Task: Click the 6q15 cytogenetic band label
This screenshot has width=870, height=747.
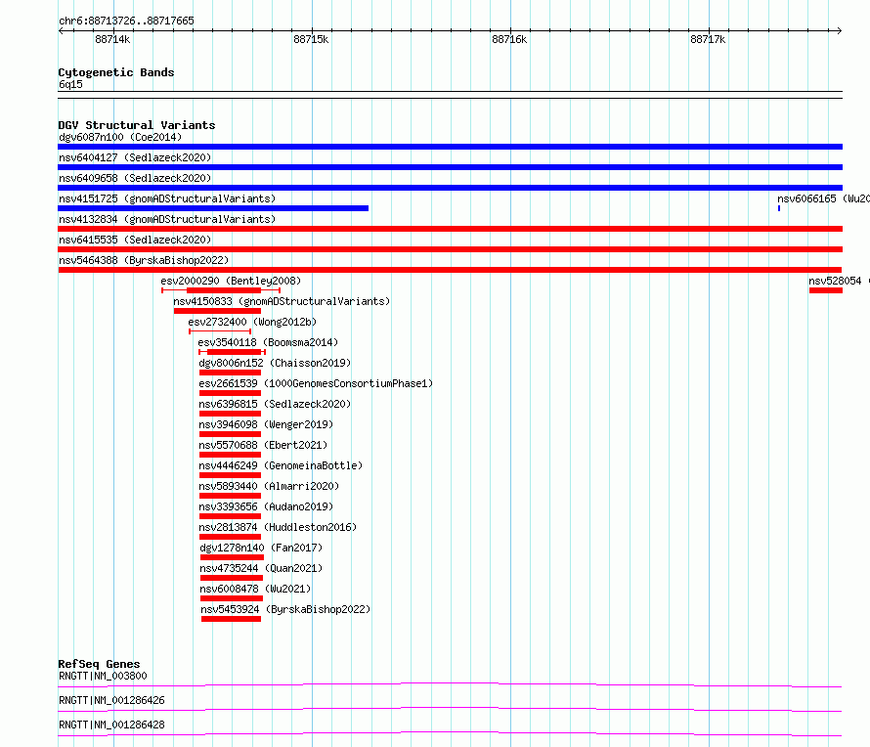Action: point(70,84)
